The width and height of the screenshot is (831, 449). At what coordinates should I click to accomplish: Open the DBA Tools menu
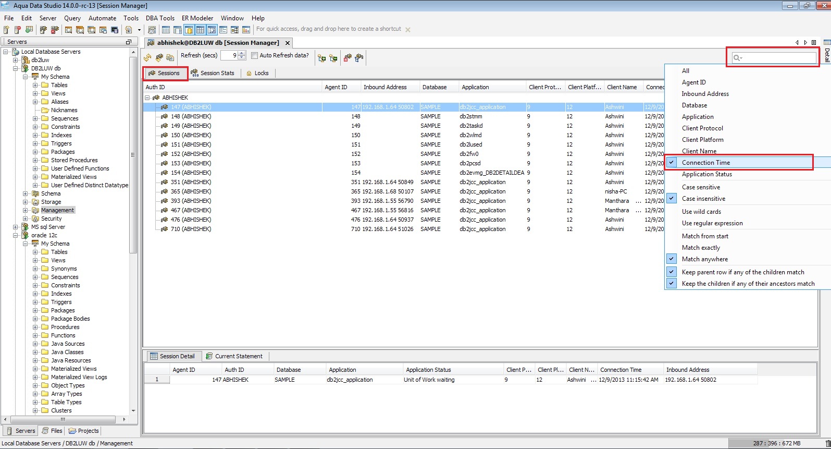point(160,18)
